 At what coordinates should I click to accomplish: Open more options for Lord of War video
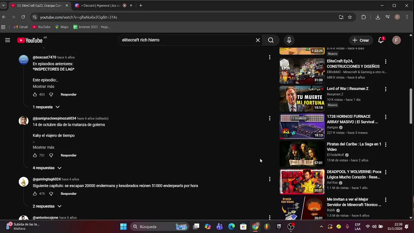[x=386, y=89]
